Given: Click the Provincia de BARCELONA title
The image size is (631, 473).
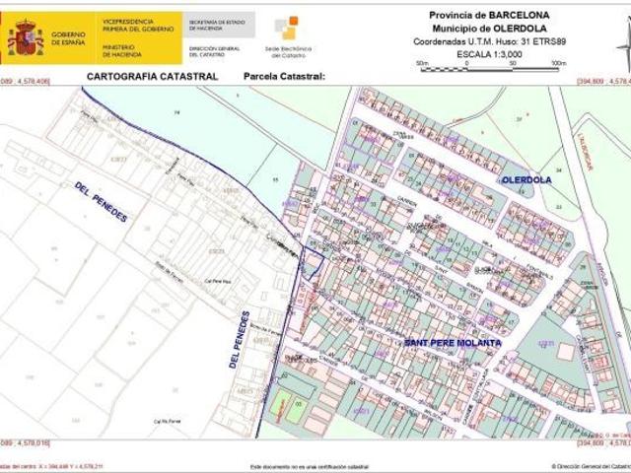Looking at the screenshot, I should point(489,15).
